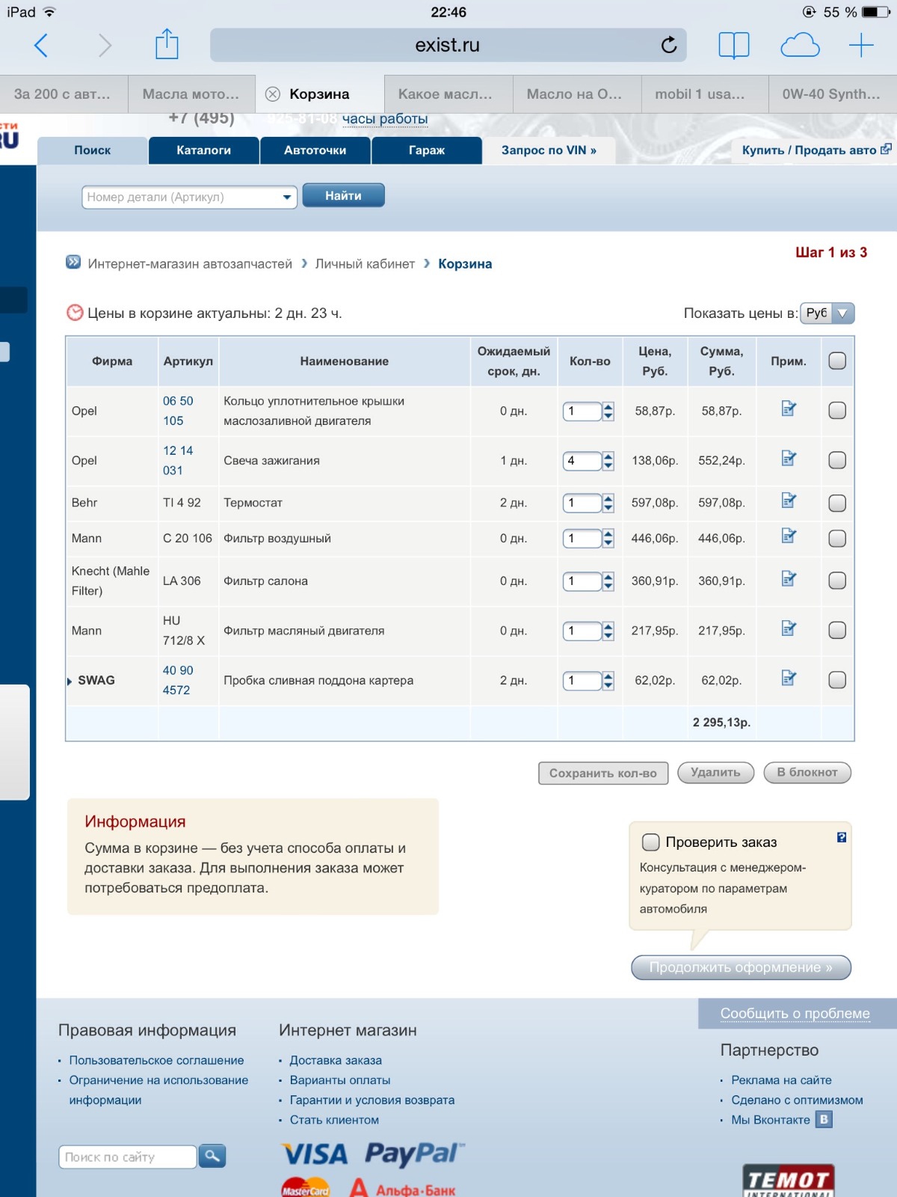Click Продолжить оформление button
Viewport: 897px width, 1197px height.
coord(741,967)
